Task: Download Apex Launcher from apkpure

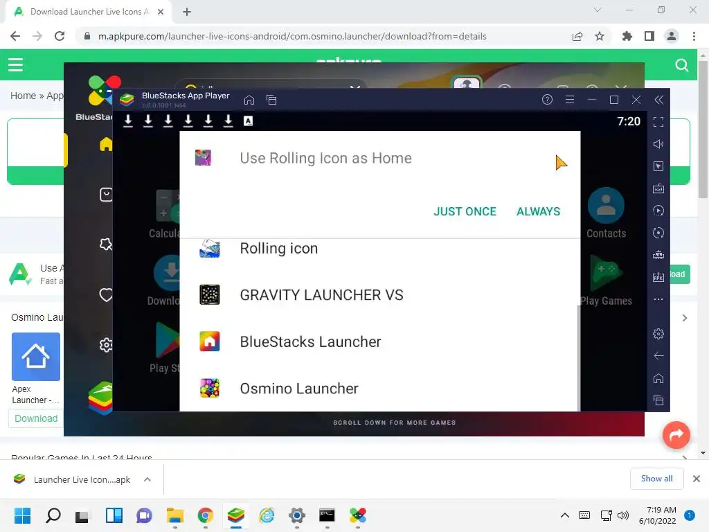Action: (36, 418)
